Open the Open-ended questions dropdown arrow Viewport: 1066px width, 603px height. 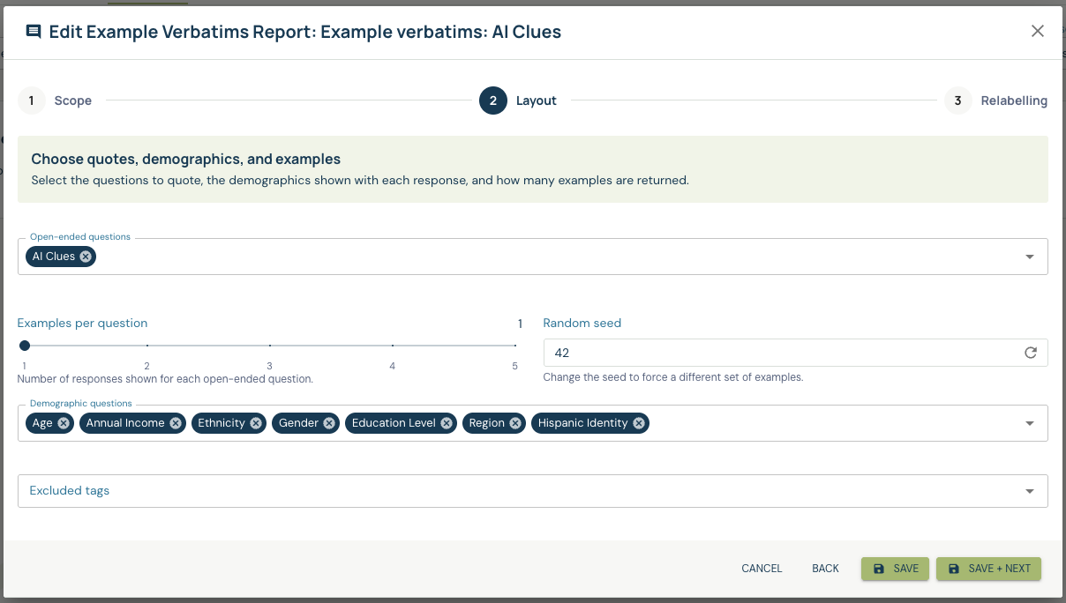click(1029, 257)
